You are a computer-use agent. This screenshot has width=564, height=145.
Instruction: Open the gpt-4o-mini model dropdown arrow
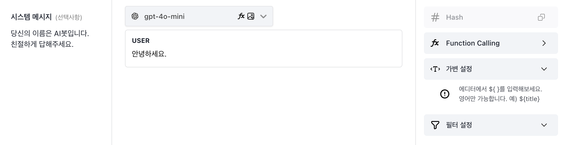pyautogui.click(x=263, y=16)
